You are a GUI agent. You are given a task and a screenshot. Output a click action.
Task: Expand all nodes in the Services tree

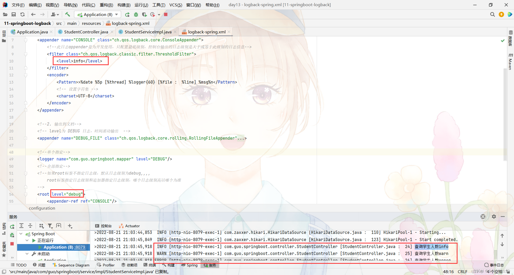pos(21,226)
